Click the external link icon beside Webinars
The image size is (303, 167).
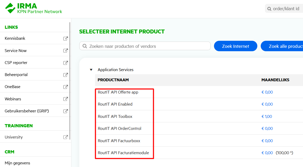tap(66, 99)
